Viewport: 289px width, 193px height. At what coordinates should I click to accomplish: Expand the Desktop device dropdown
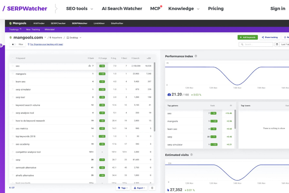coord(80,38)
